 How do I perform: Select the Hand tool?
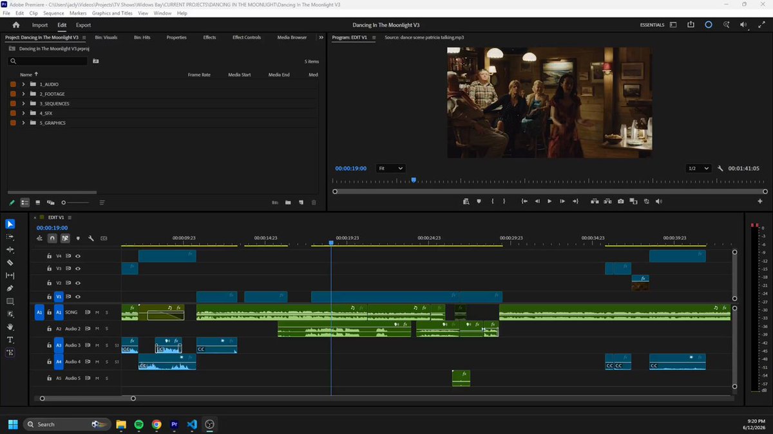point(10,327)
